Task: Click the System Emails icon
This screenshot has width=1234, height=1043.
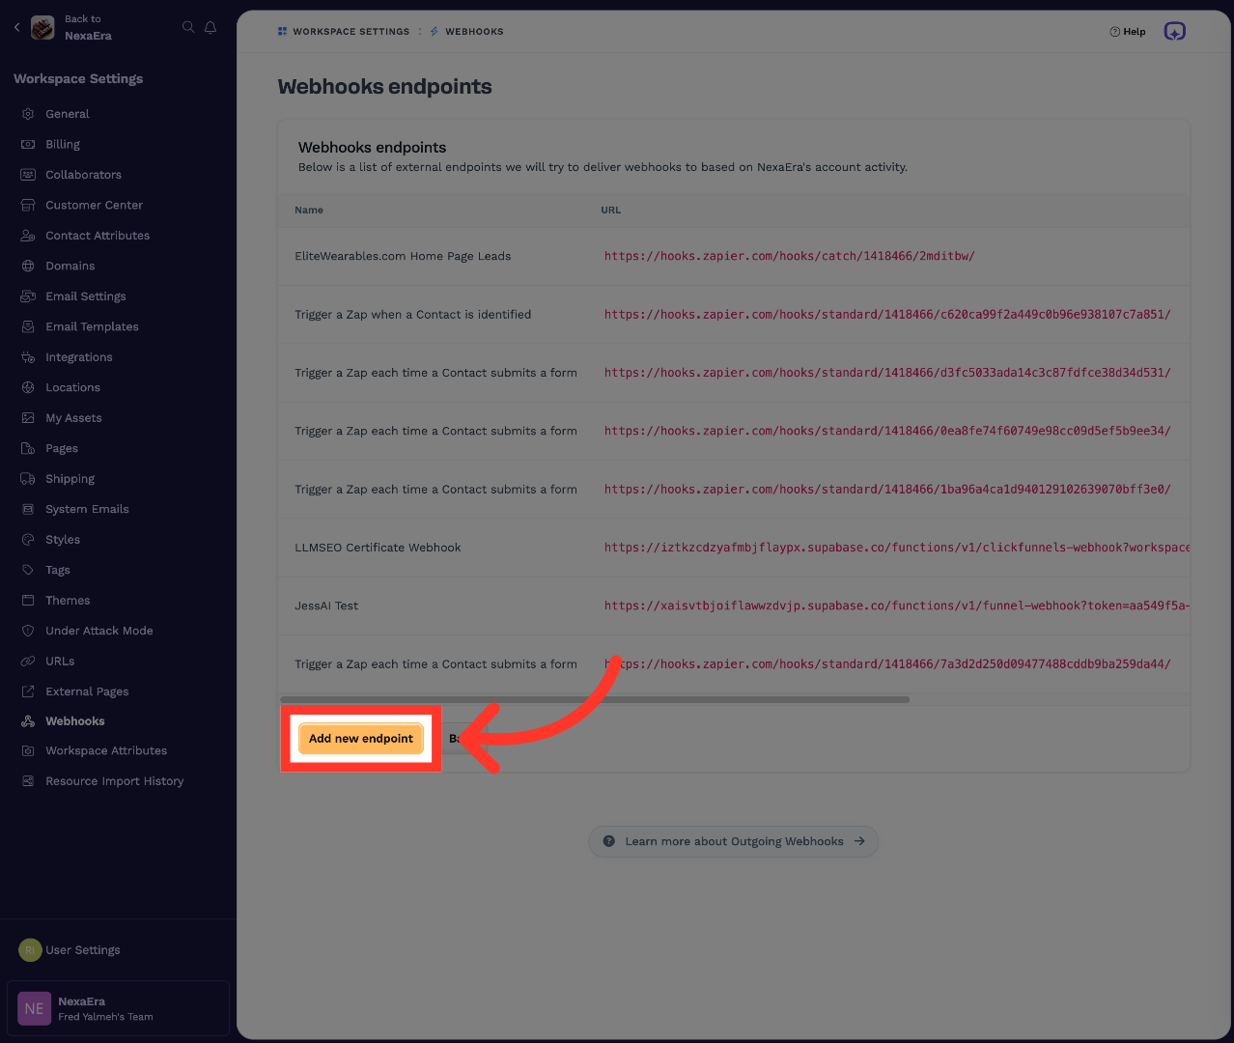Action: (28, 509)
